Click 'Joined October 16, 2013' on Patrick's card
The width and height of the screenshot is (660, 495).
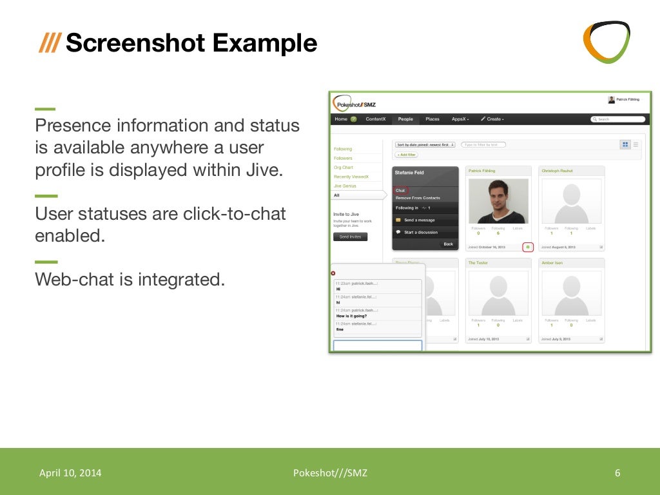point(487,247)
